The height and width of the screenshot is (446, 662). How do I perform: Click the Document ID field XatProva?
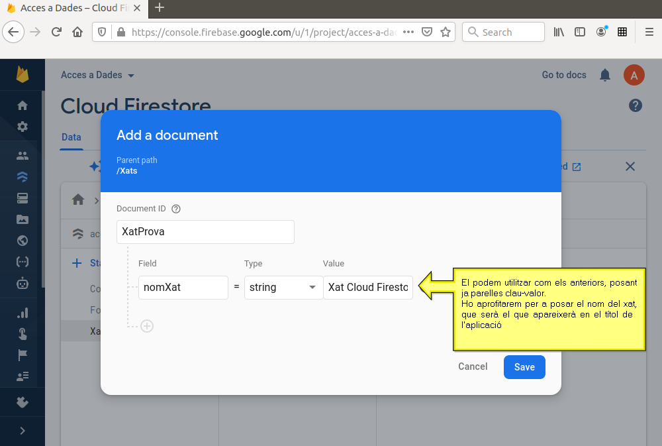click(x=205, y=232)
